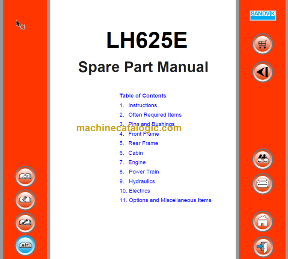
Task: Open Power Train chapter
Action: click(x=139, y=172)
